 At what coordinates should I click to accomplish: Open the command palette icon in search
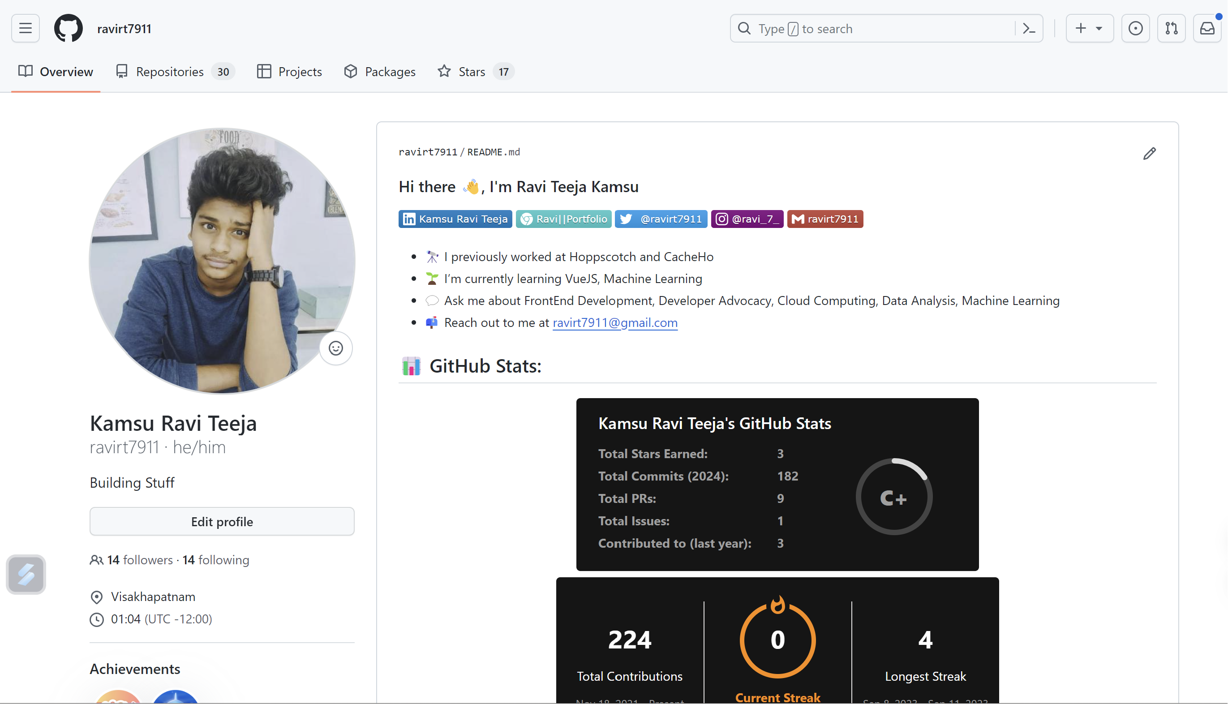coord(1029,29)
